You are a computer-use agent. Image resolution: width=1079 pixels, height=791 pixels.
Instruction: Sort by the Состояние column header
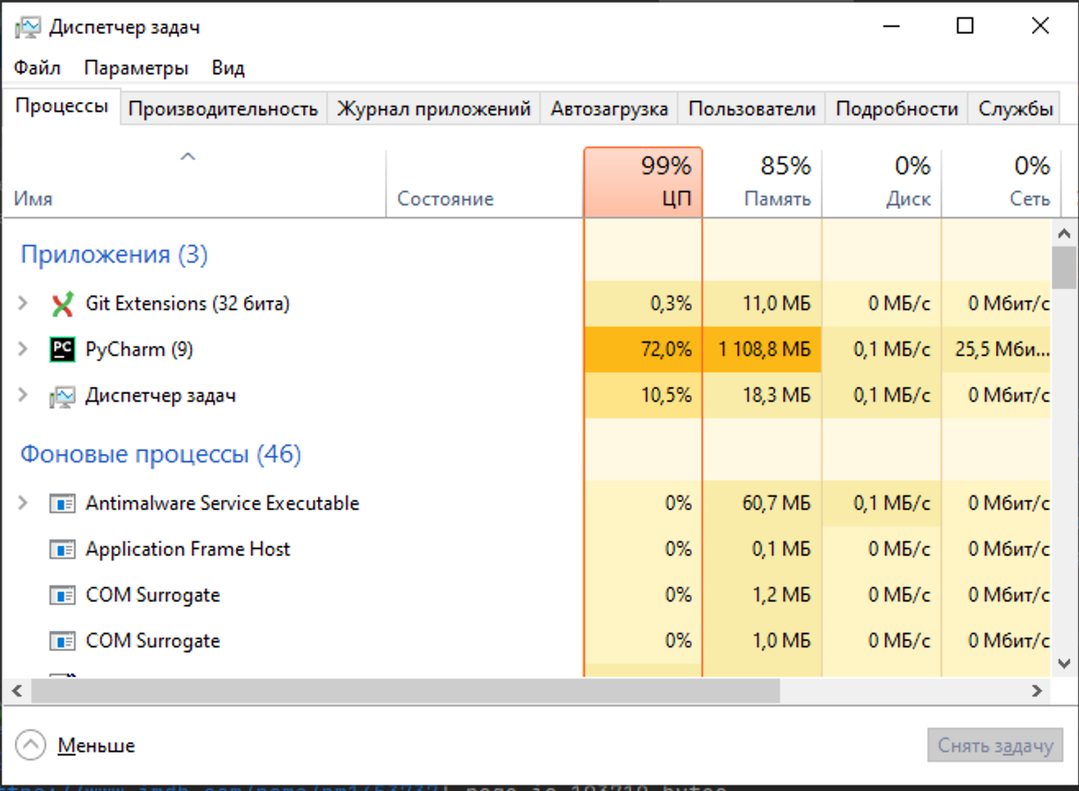pos(485,183)
